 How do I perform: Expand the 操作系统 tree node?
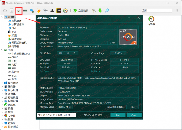[2, 83]
